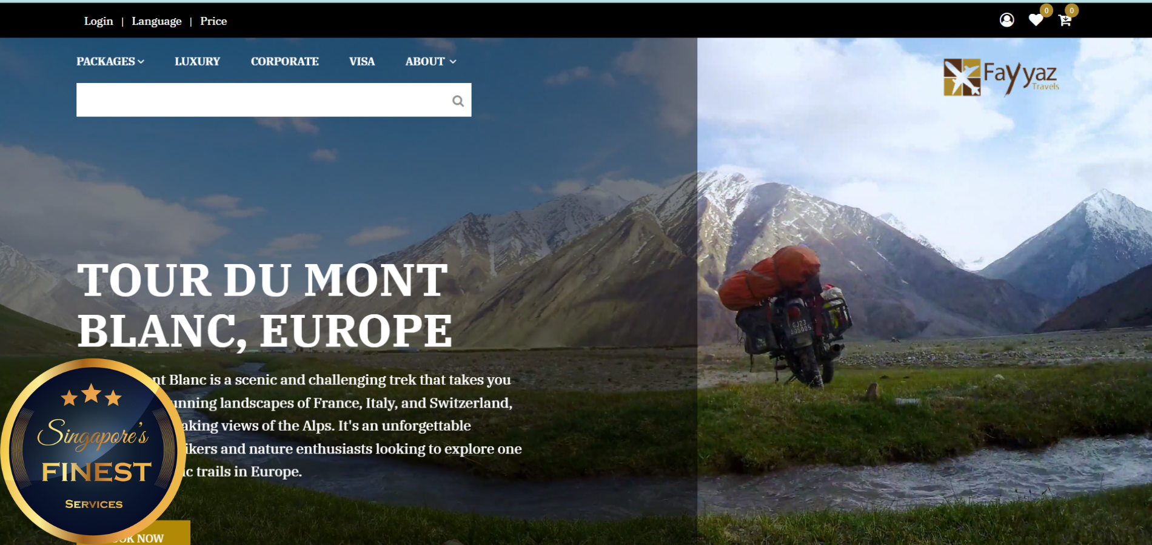This screenshot has width=1152, height=545.
Task: Open the Price currency selector
Action: 213,21
